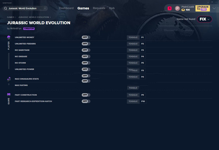Open the Hub tab
Image resolution: width=219 pixels, height=150 pixels.
[112, 8]
